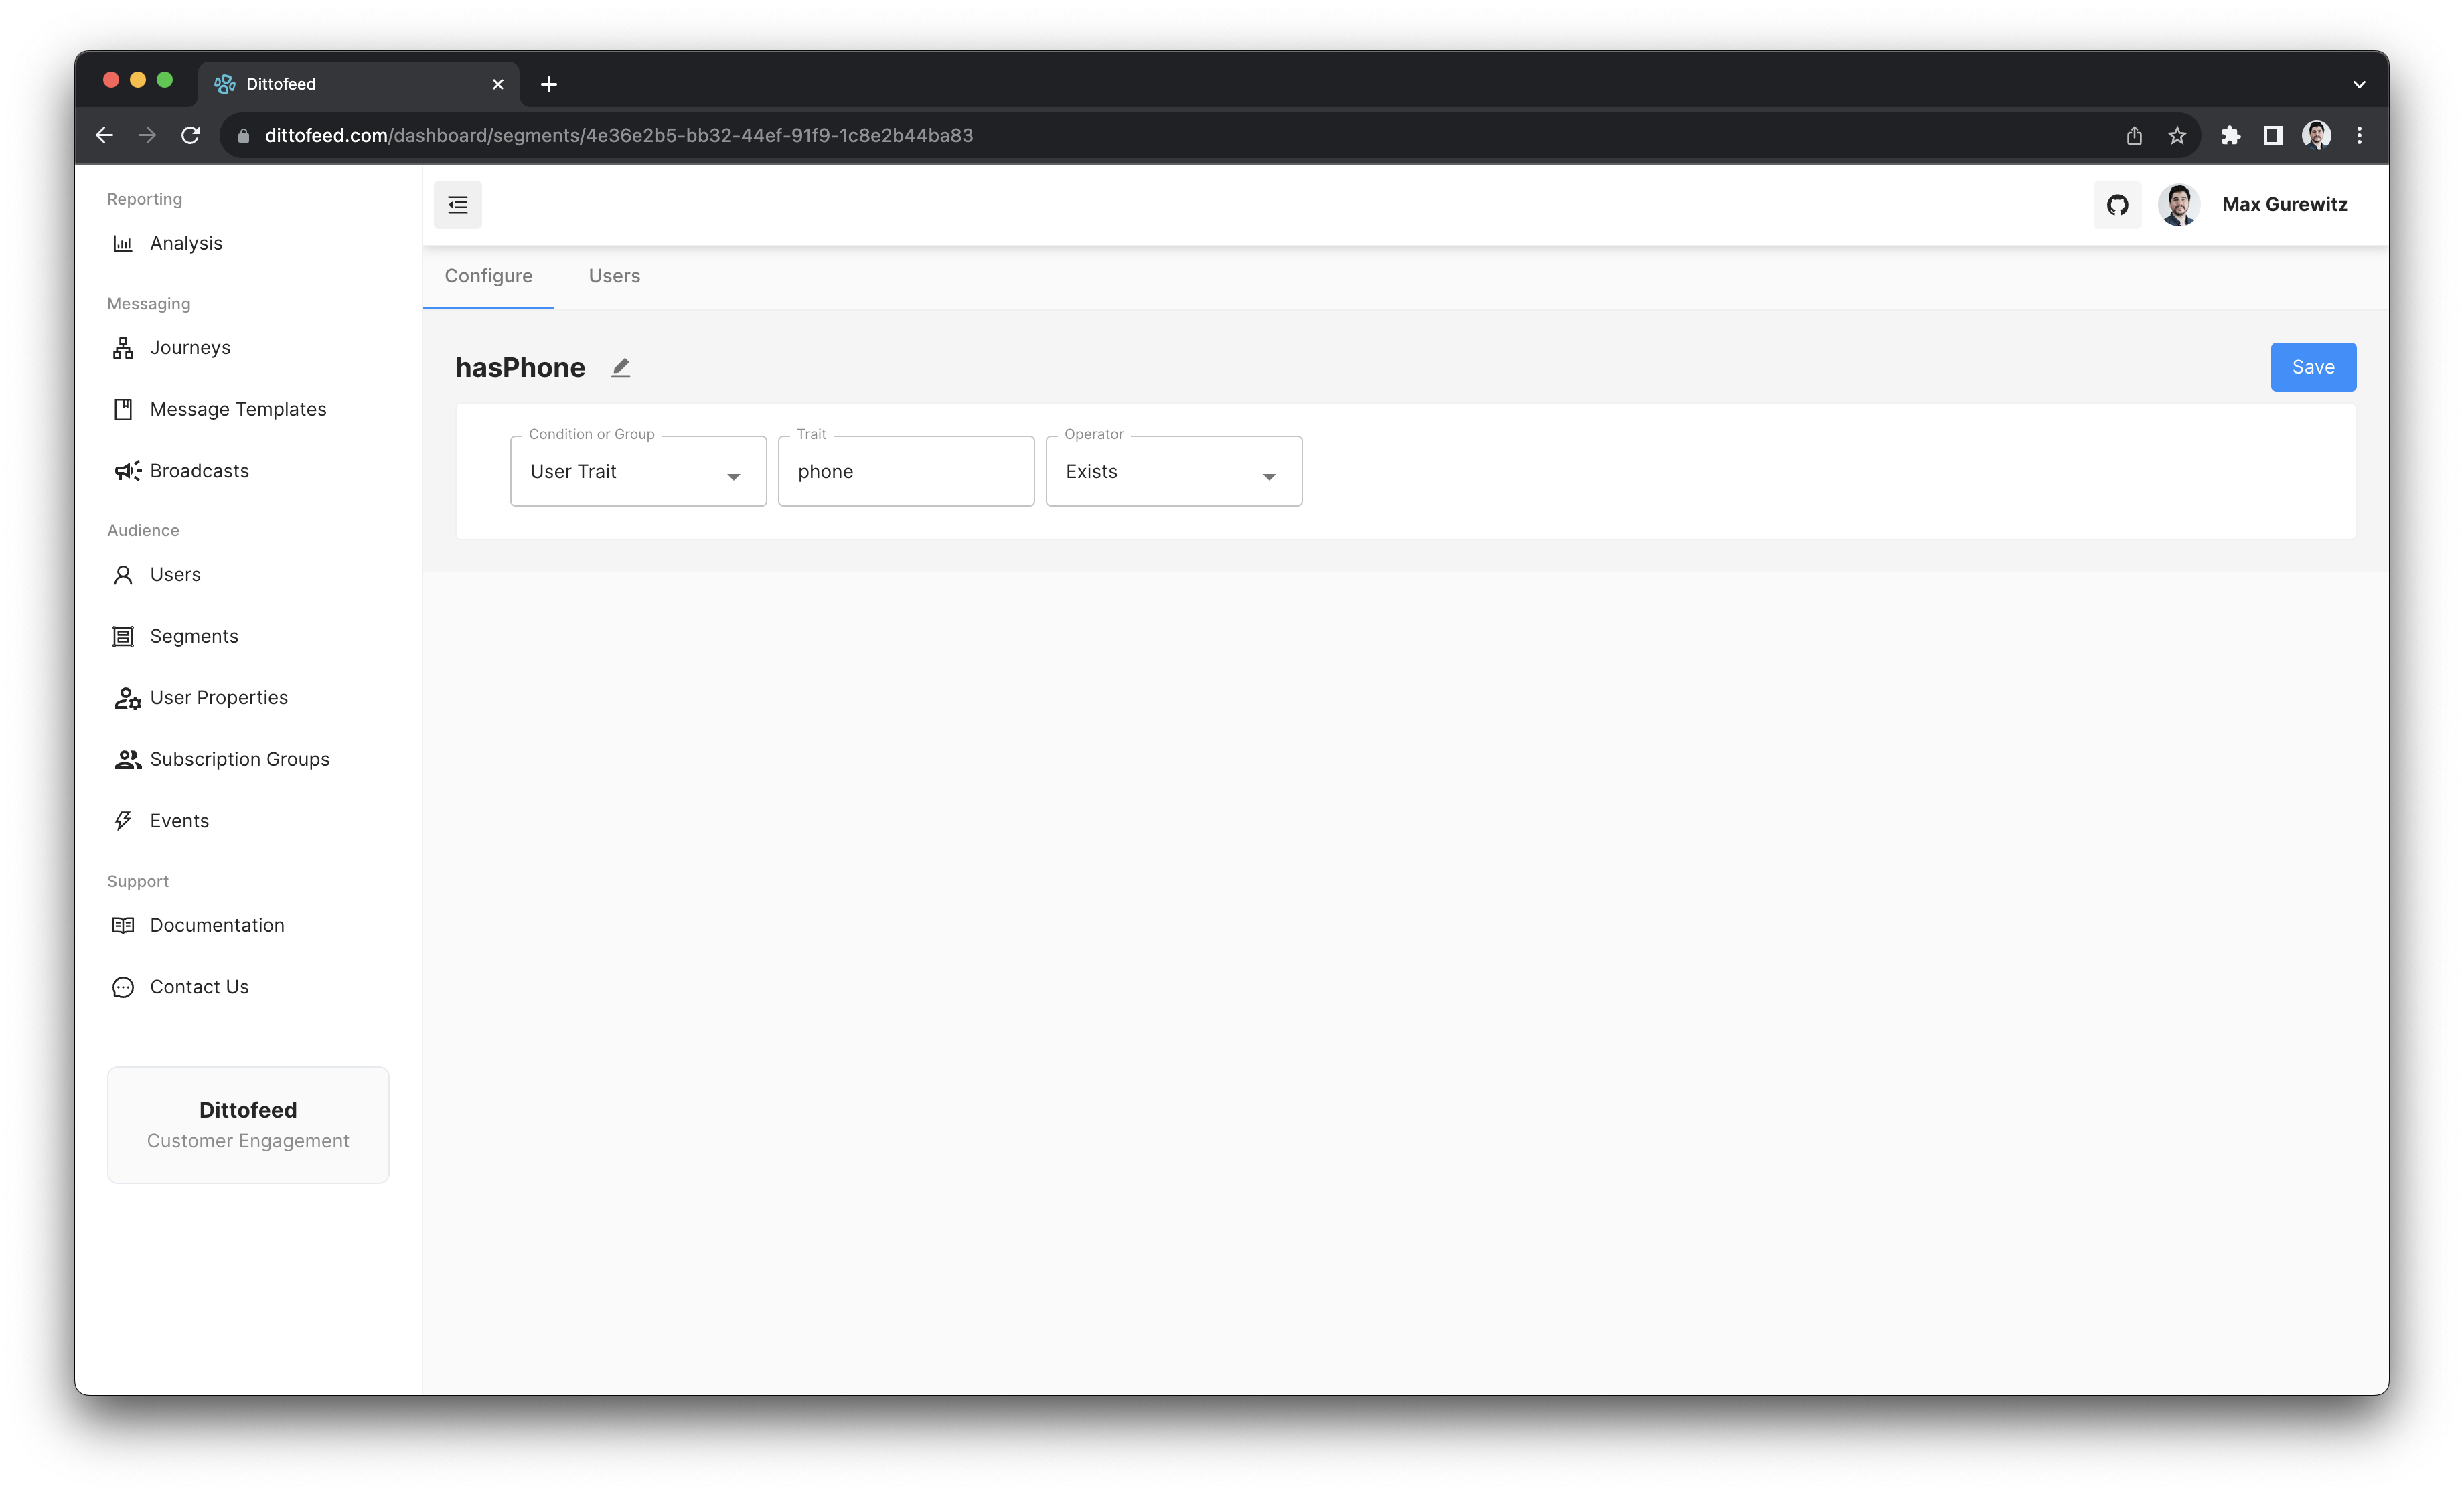Toggle browser side panel icon
Image resolution: width=2464 pixels, height=1494 pixels.
[2273, 135]
